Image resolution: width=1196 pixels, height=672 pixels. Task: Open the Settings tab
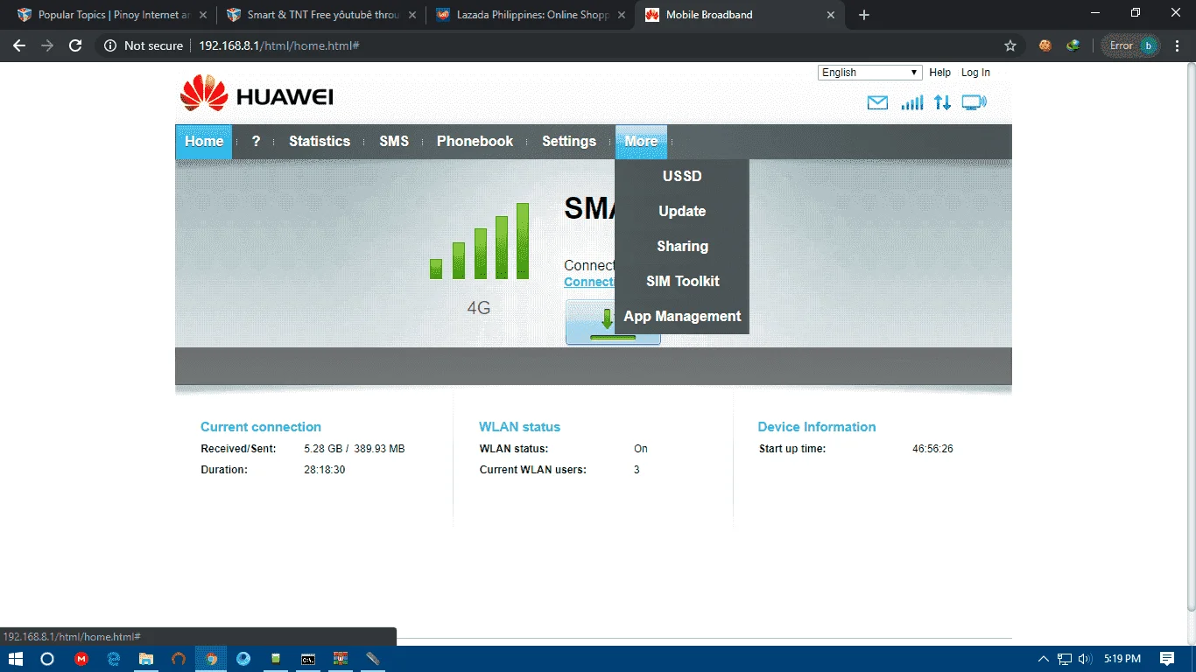point(569,142)
